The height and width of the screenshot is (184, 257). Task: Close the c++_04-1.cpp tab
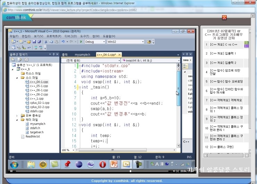click(119, 55)
